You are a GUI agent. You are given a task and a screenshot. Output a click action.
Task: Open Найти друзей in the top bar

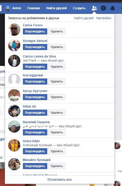coord(56,8)
